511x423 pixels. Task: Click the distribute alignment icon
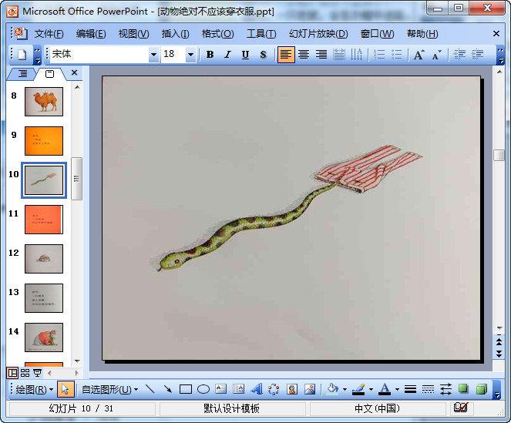pos(339,55)
